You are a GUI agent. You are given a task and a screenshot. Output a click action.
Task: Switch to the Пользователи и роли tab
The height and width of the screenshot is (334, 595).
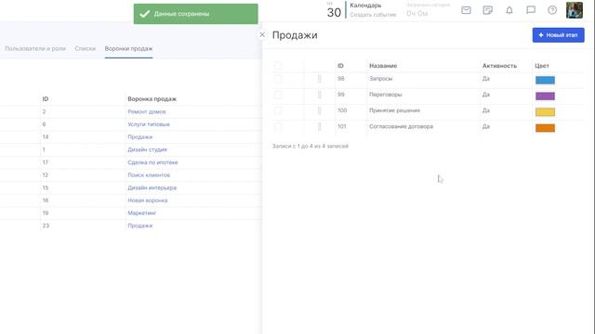35,48
